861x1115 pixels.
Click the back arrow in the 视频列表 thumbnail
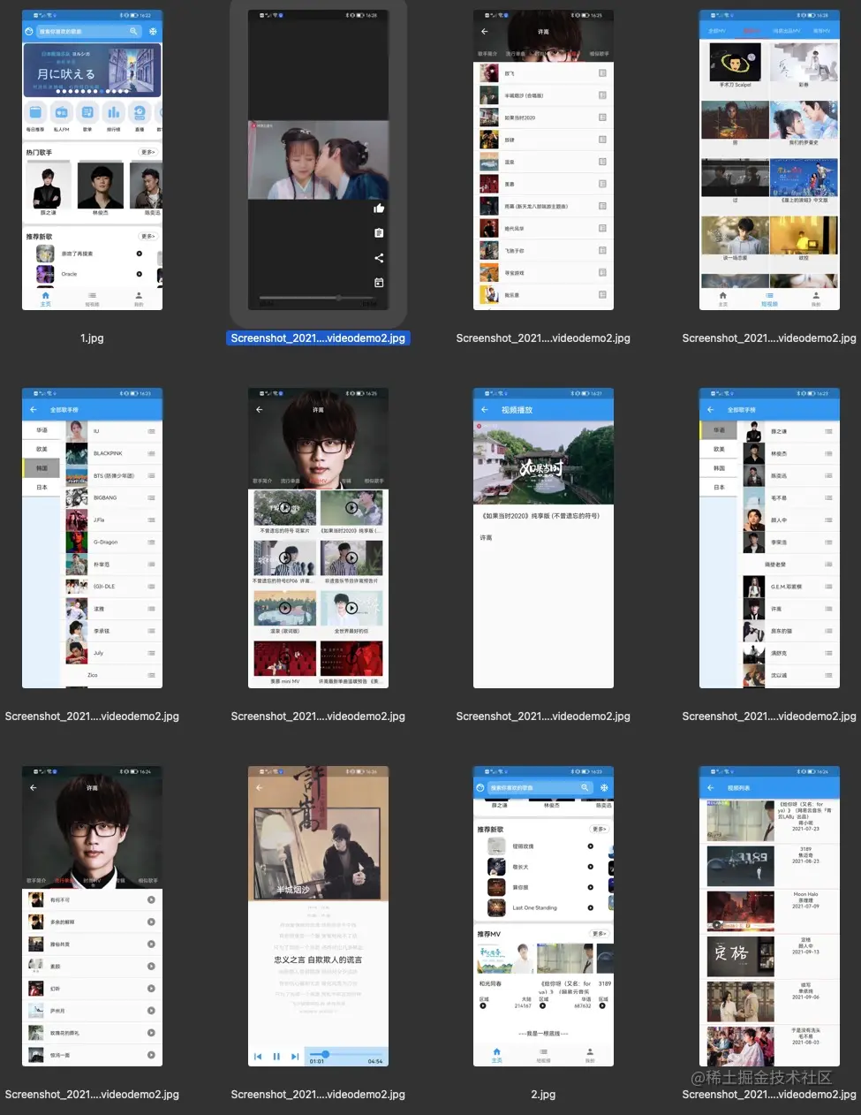(x=710, y=787)
